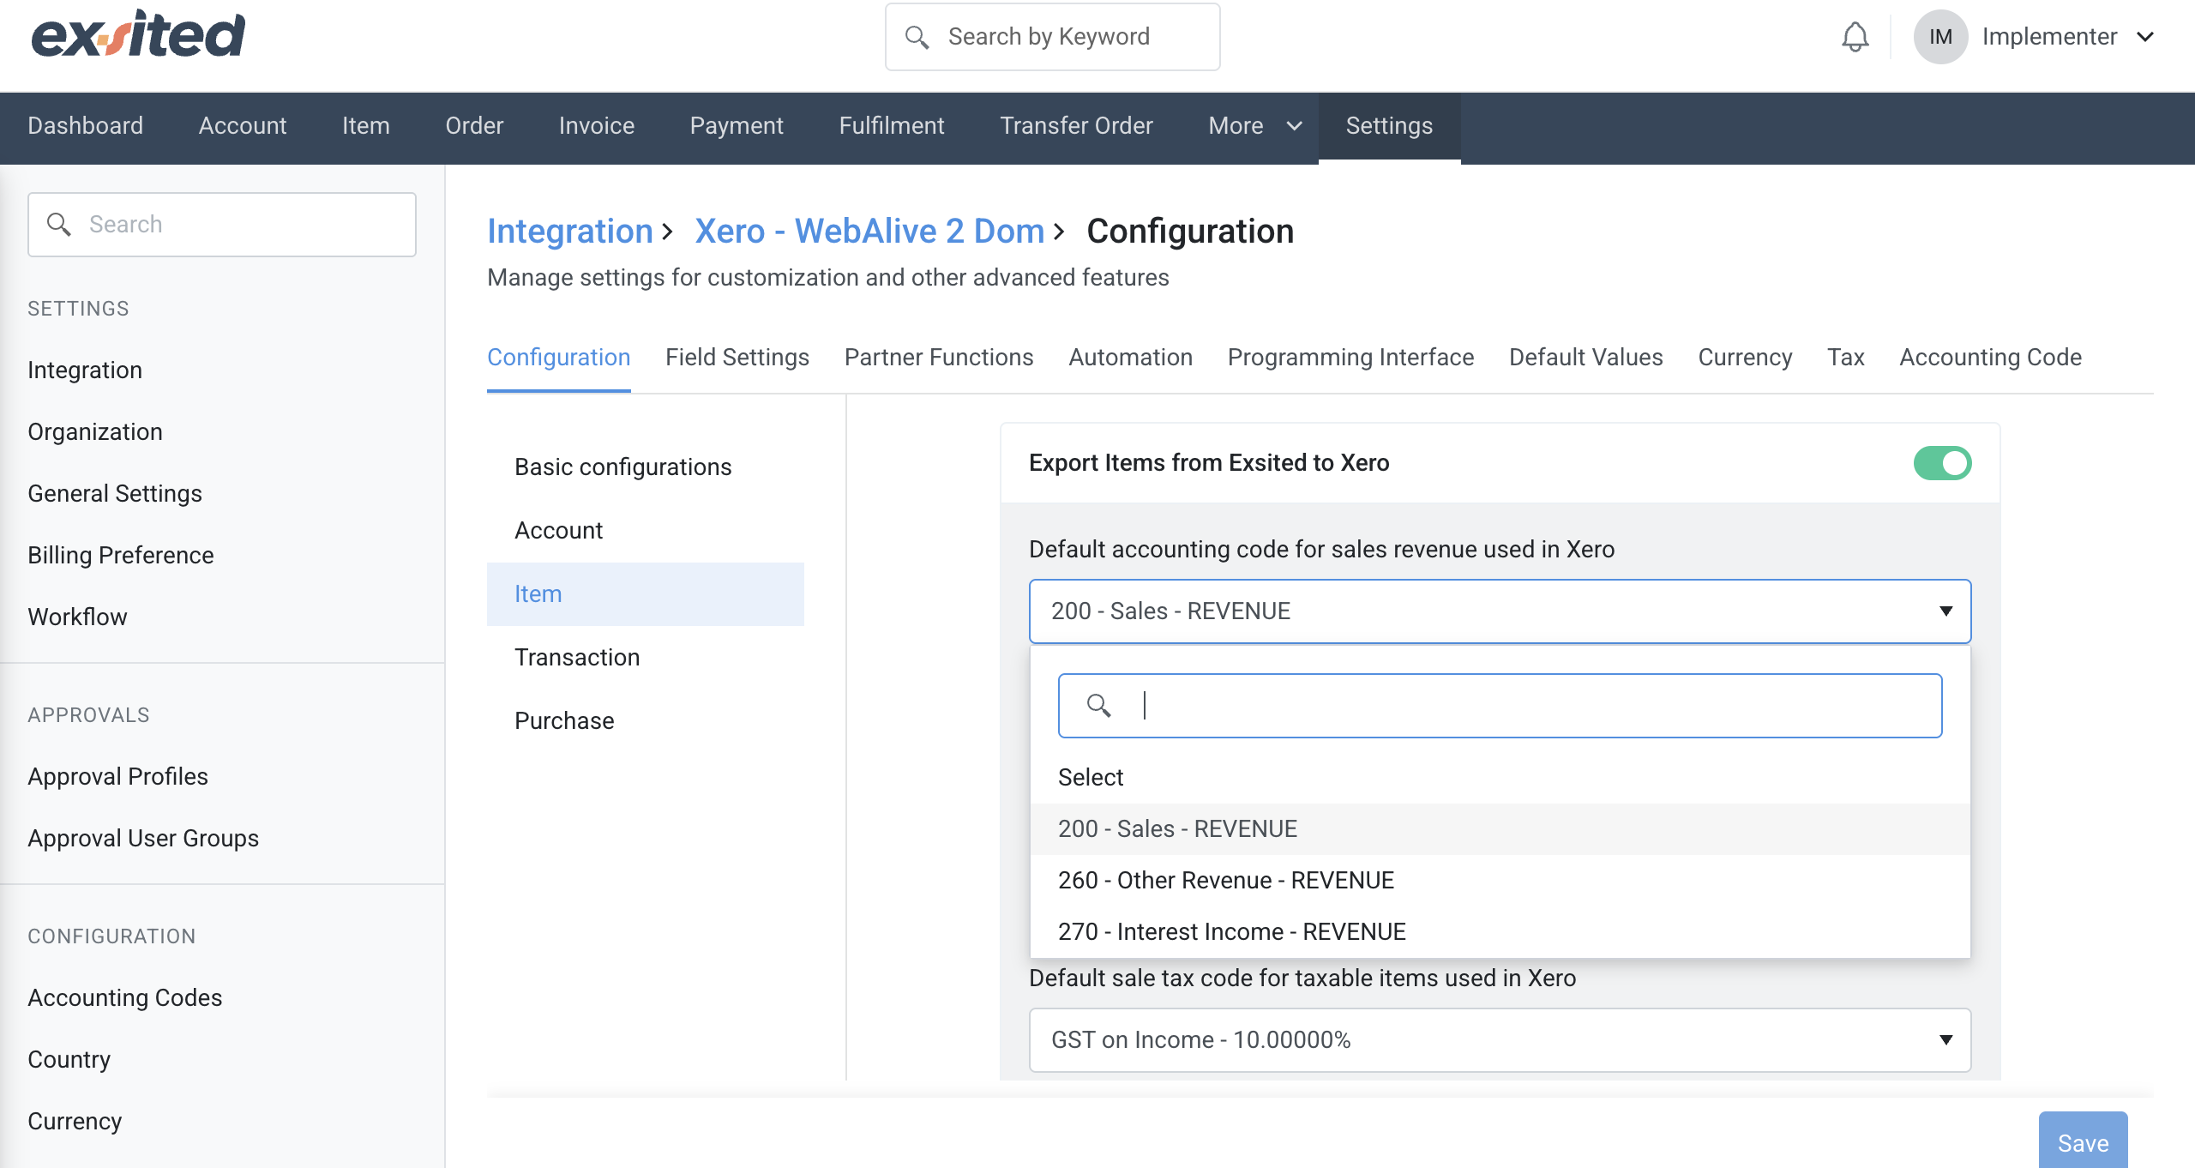
Task: Choose 270 - Interest Income - REVENUE option
Action: coord(1500,931)
